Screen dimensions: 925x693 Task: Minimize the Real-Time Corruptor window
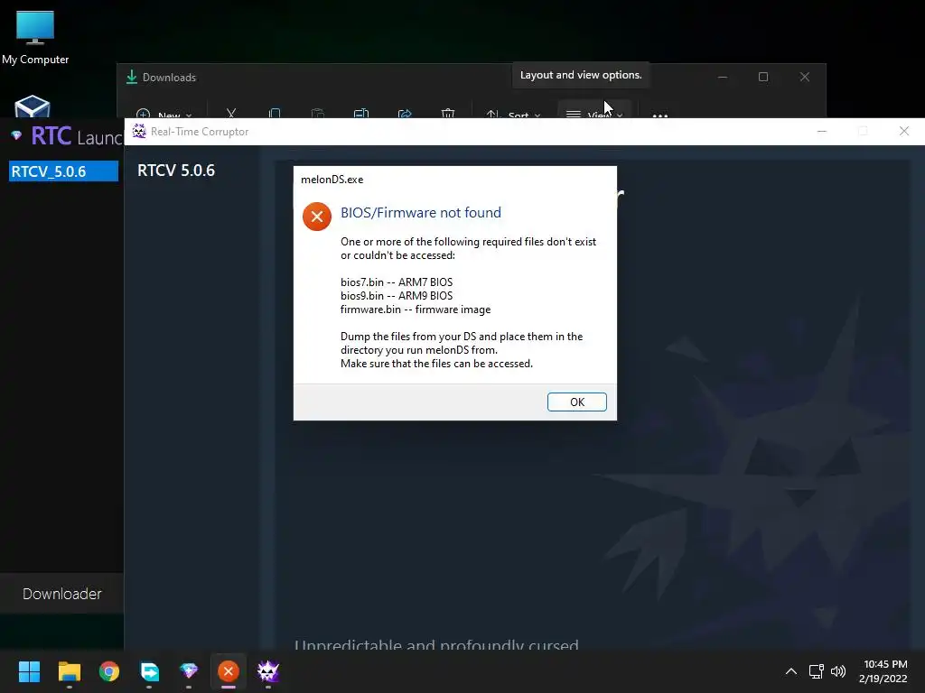pyautogui.click(x=822, y=131)
